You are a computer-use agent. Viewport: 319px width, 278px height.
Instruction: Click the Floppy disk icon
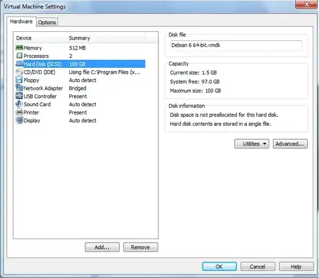(19, 80)
